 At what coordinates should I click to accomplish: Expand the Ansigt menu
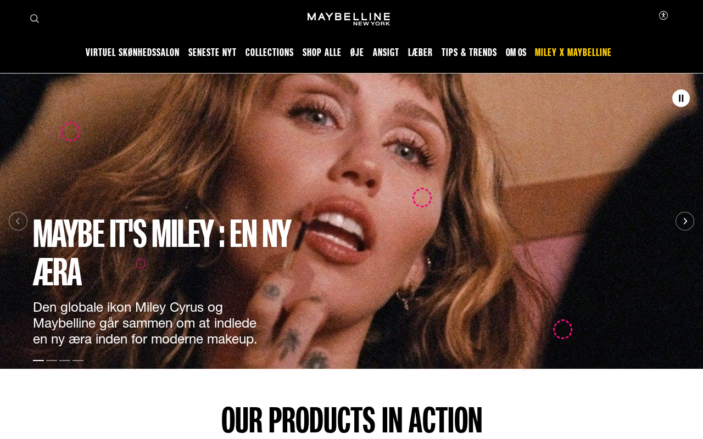click(386, 53)
